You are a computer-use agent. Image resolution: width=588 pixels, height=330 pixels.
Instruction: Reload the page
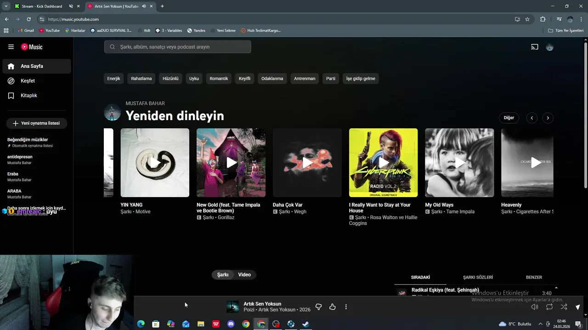[x=28, y=19]
